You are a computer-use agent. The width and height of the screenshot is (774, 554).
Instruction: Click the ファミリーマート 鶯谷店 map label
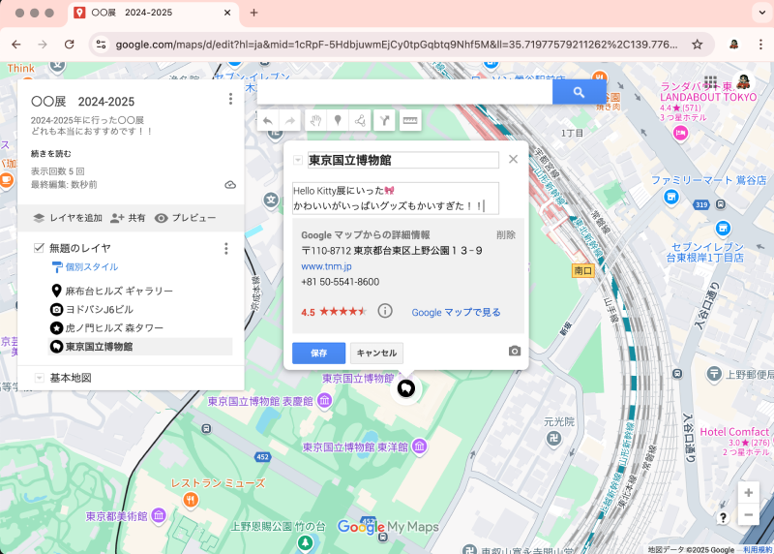click(708, 180)
